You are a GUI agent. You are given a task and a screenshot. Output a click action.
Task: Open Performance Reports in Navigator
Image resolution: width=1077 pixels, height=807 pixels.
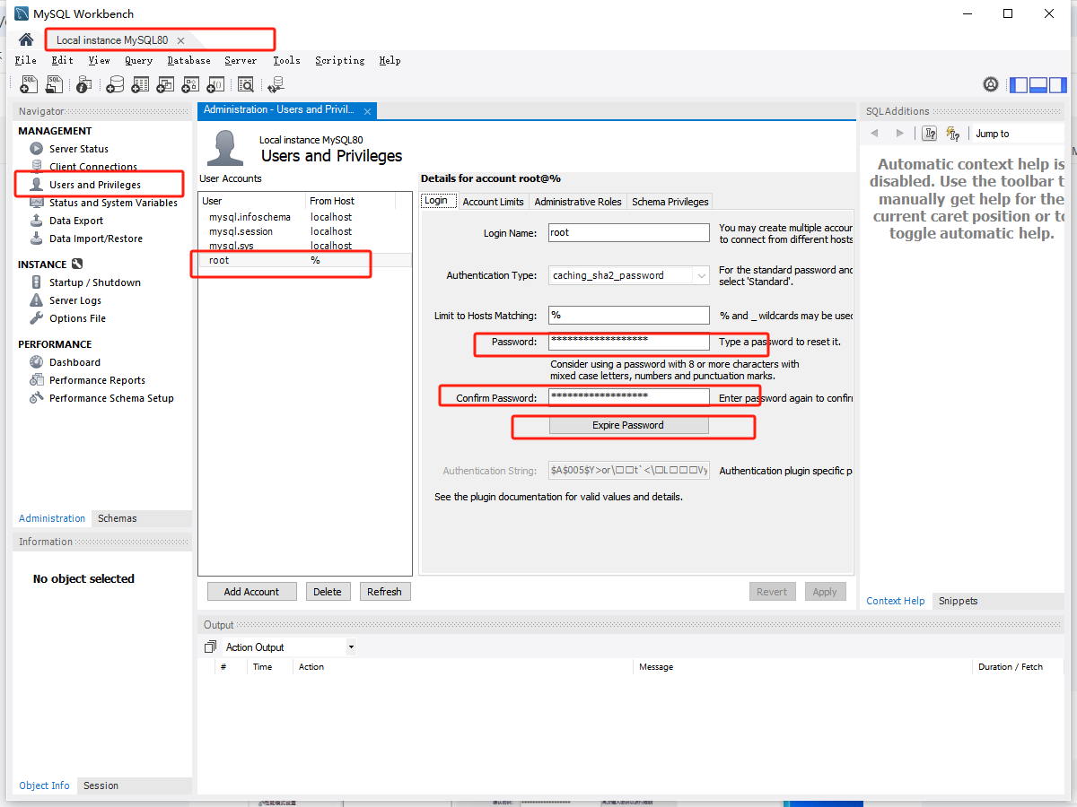pos(97,380)
